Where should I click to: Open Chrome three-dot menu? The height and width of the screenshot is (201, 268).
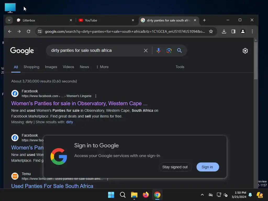[x=252, y=31]
